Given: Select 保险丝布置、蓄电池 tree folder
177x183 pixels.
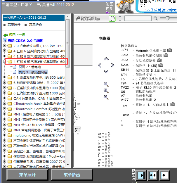Looking at the screenshot, I should click(x=39, y=151).
